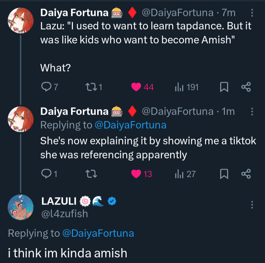
Task: Open @DaiyaFortuna link in LAZULI's reply line
Action: point(98,233)
